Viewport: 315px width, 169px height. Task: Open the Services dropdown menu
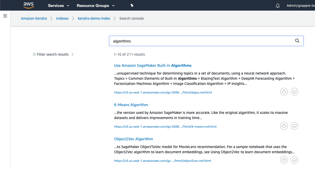coord(59,5)
